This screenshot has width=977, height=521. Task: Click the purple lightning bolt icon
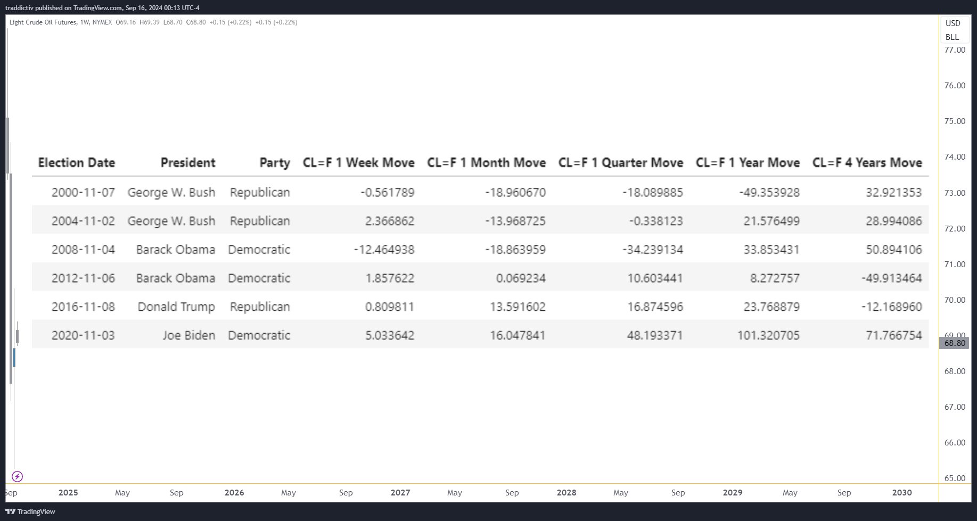pyautogui.click(x=17, y=476)
